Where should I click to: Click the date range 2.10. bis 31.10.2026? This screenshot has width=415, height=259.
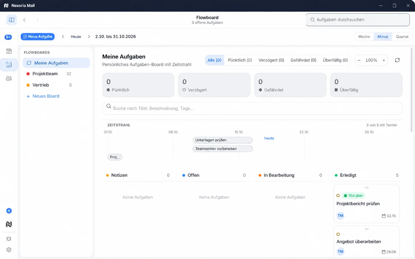point(115,37)
